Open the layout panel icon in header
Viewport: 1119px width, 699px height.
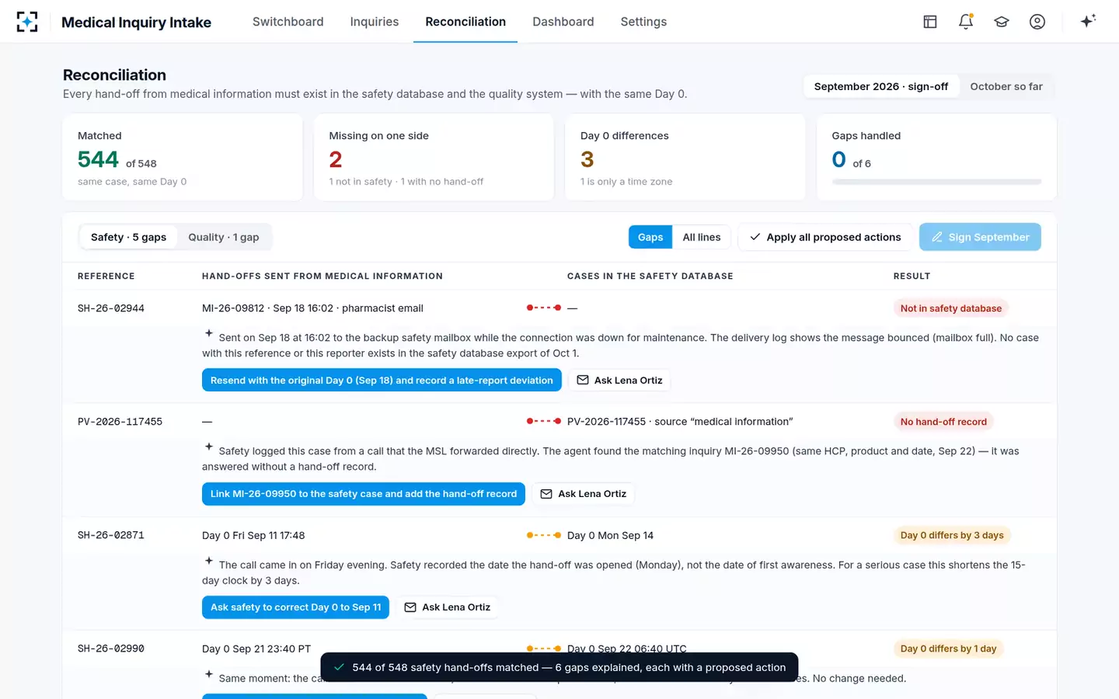930,22
